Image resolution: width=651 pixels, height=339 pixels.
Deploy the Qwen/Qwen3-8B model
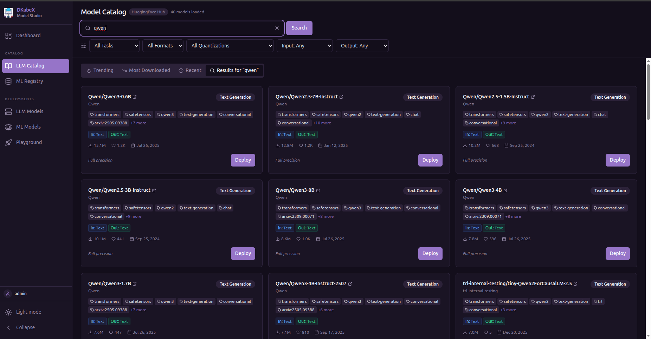[430, 254]
